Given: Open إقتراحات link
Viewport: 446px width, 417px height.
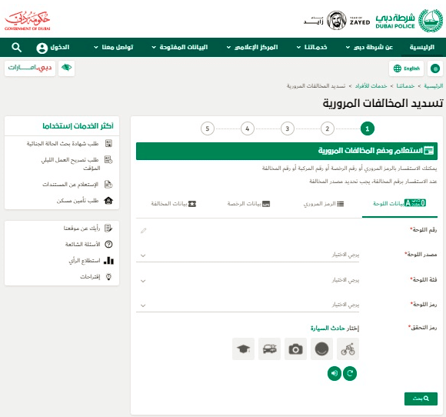Looking at the screenshot, I should [x=90, y=277].
